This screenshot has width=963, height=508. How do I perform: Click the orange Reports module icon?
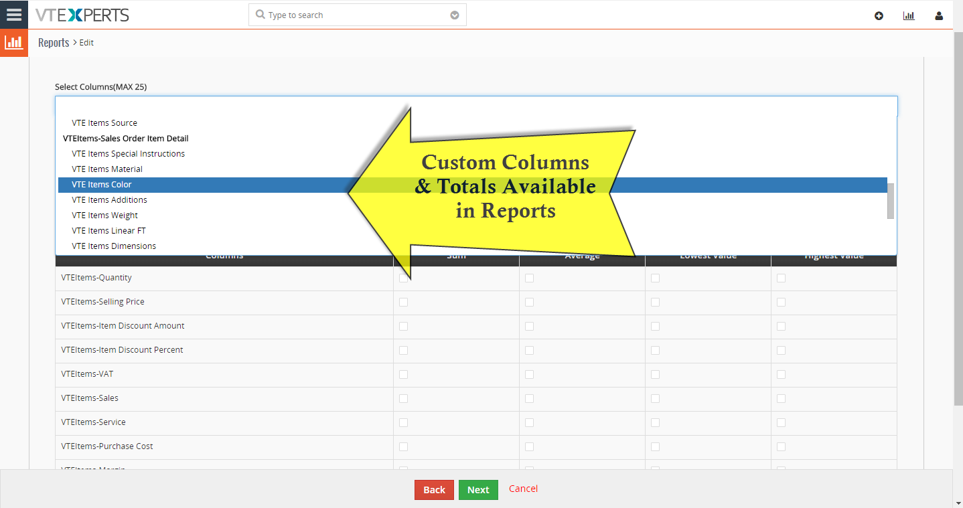point(13,43)
